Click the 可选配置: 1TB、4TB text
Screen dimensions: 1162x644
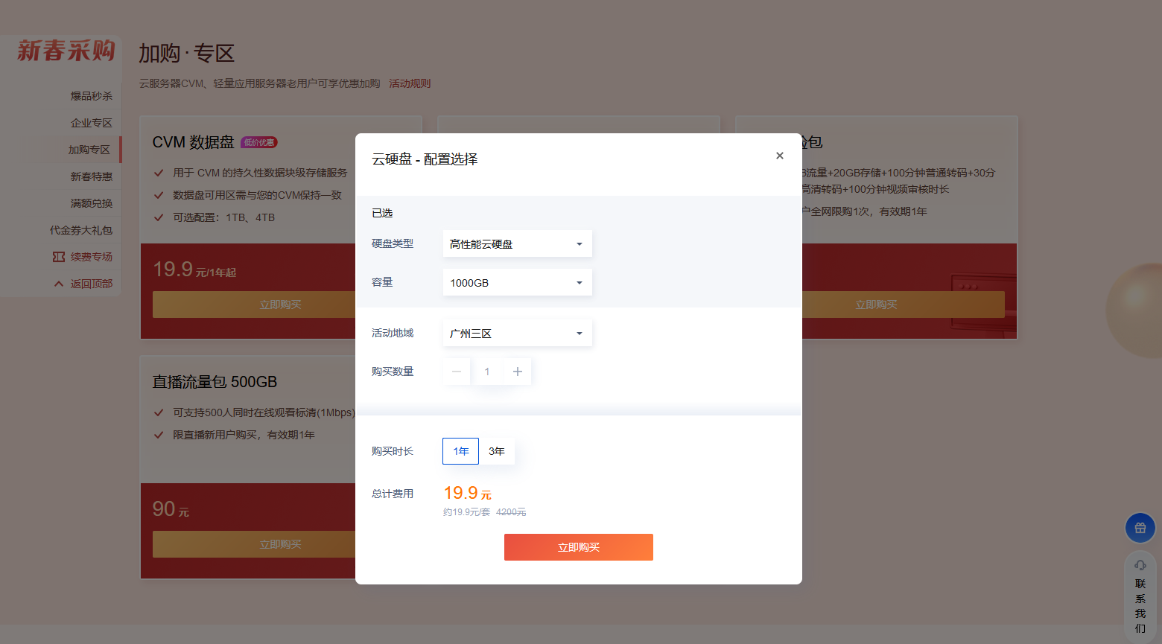[224, 217]
